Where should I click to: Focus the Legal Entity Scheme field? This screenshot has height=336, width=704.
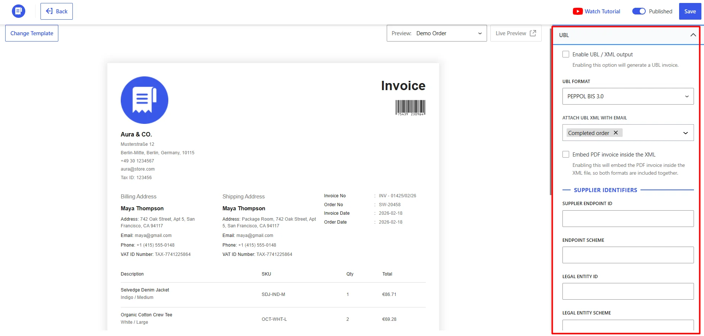[x=628, y=325]
